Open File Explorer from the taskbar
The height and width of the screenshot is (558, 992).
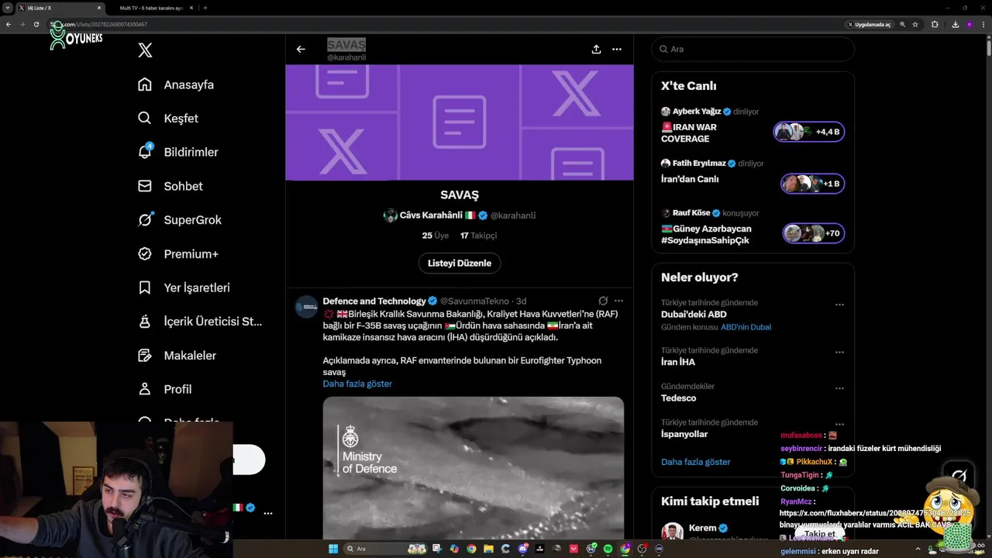[488, 549]
